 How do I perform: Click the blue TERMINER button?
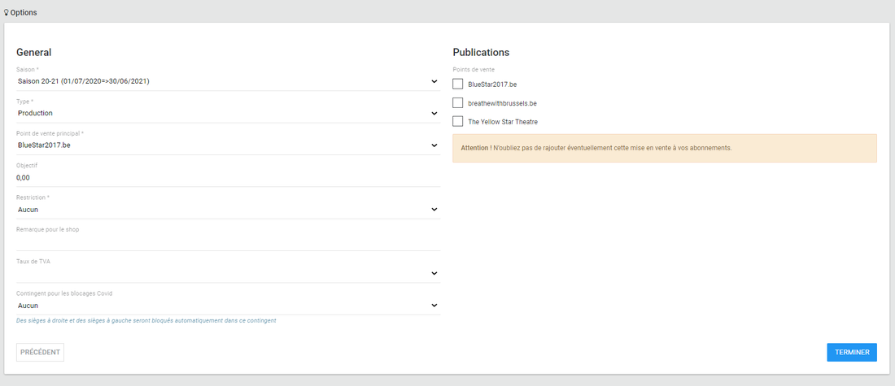click(x=851, y=353)
